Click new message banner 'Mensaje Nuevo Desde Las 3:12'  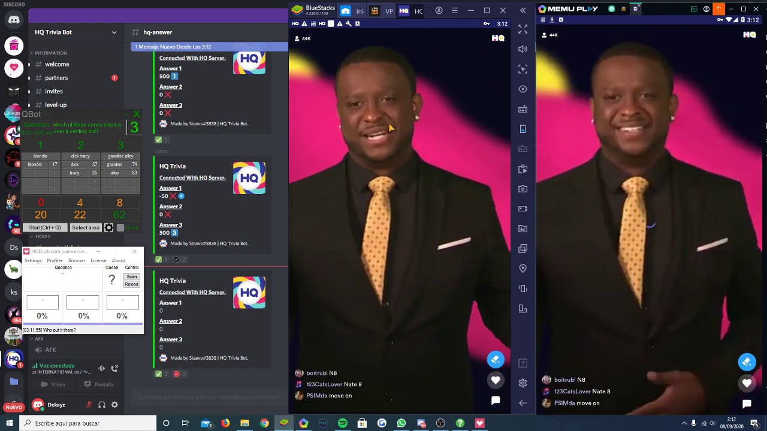(209, 47)
